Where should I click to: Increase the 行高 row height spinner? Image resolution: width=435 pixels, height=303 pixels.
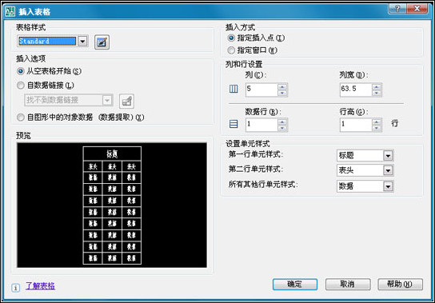[x=377, y=122]
